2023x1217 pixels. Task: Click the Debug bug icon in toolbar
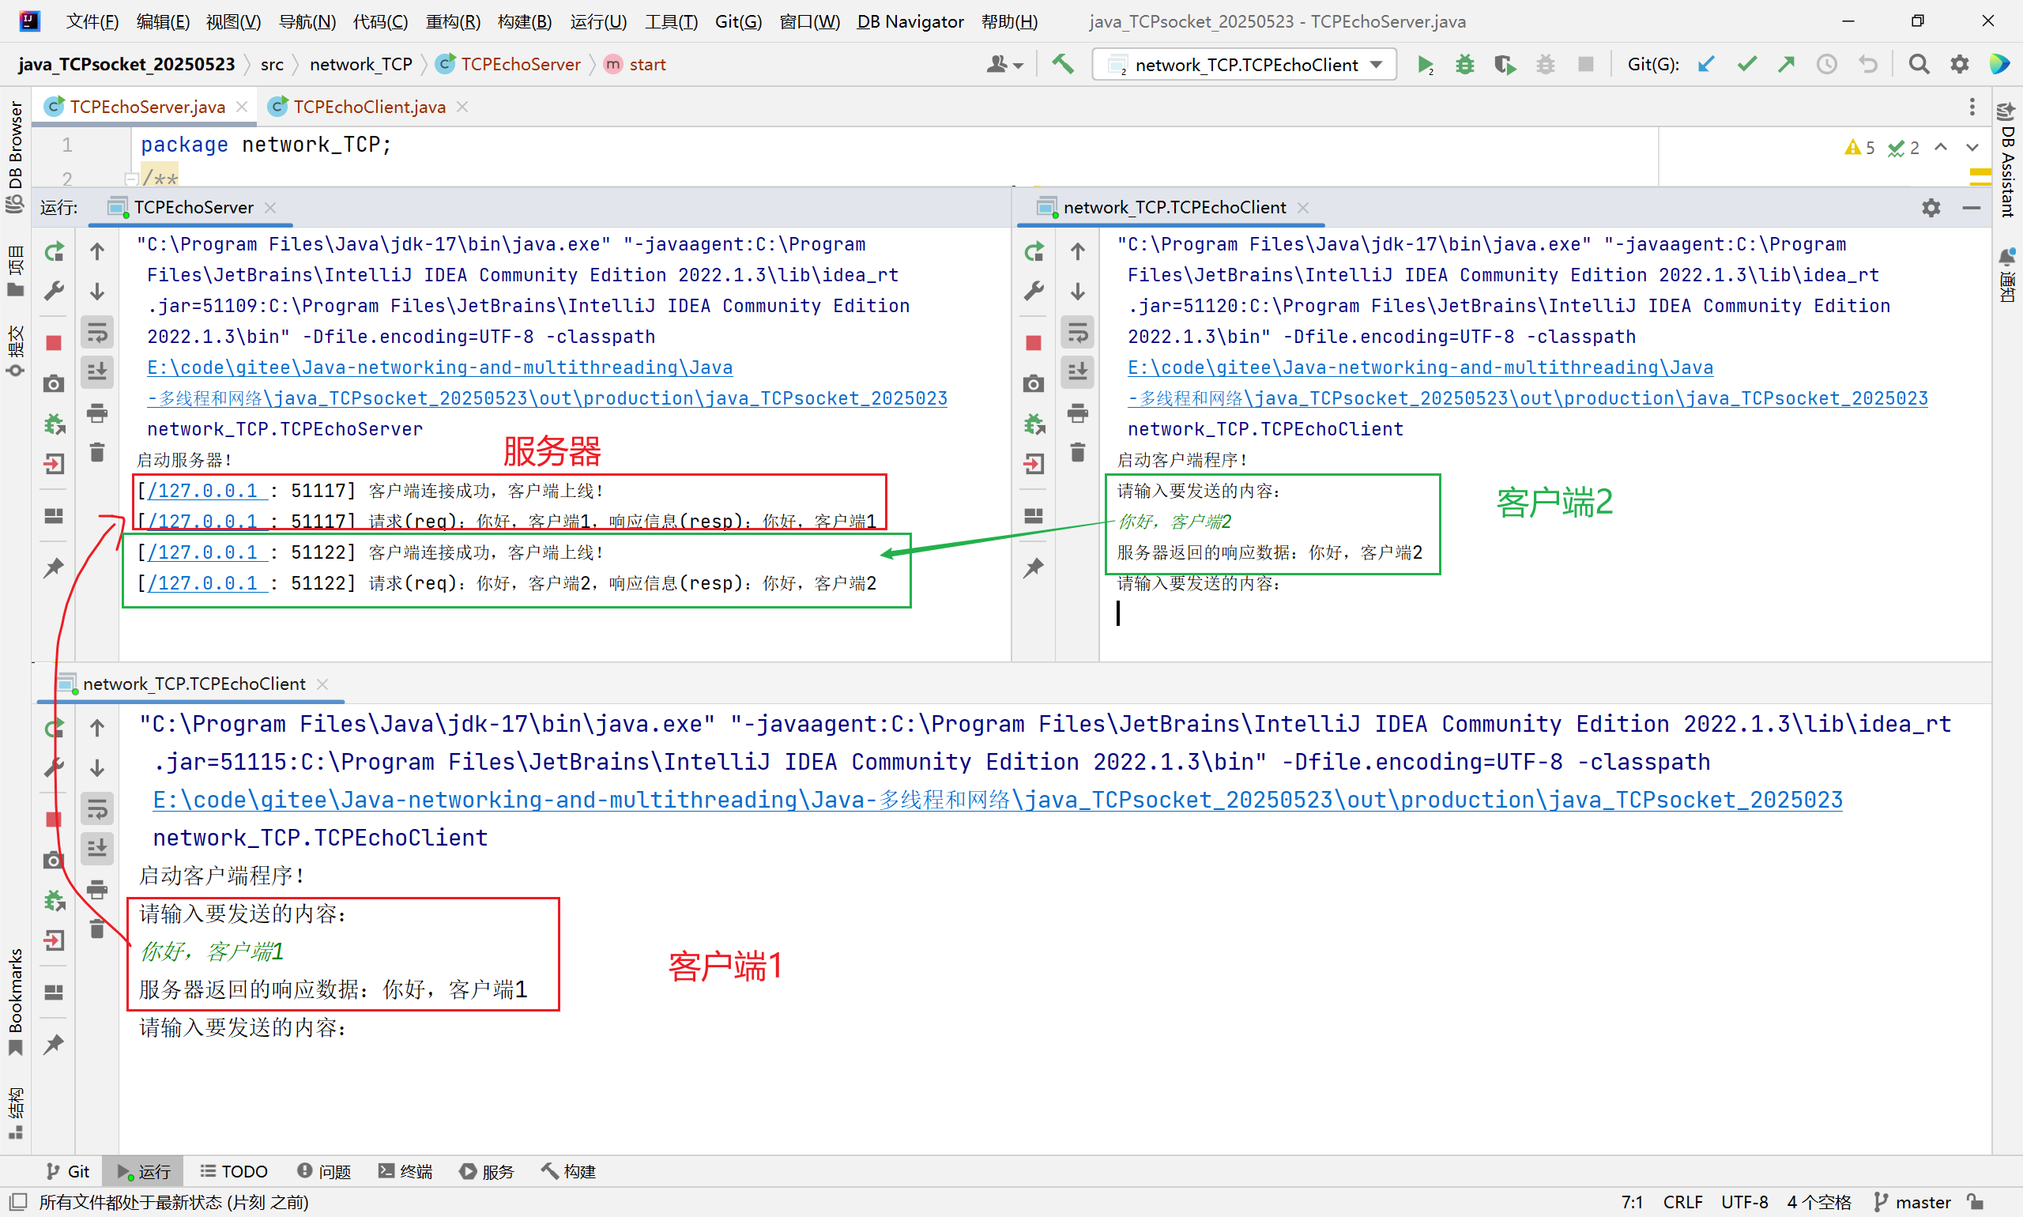click(1464, 65)
